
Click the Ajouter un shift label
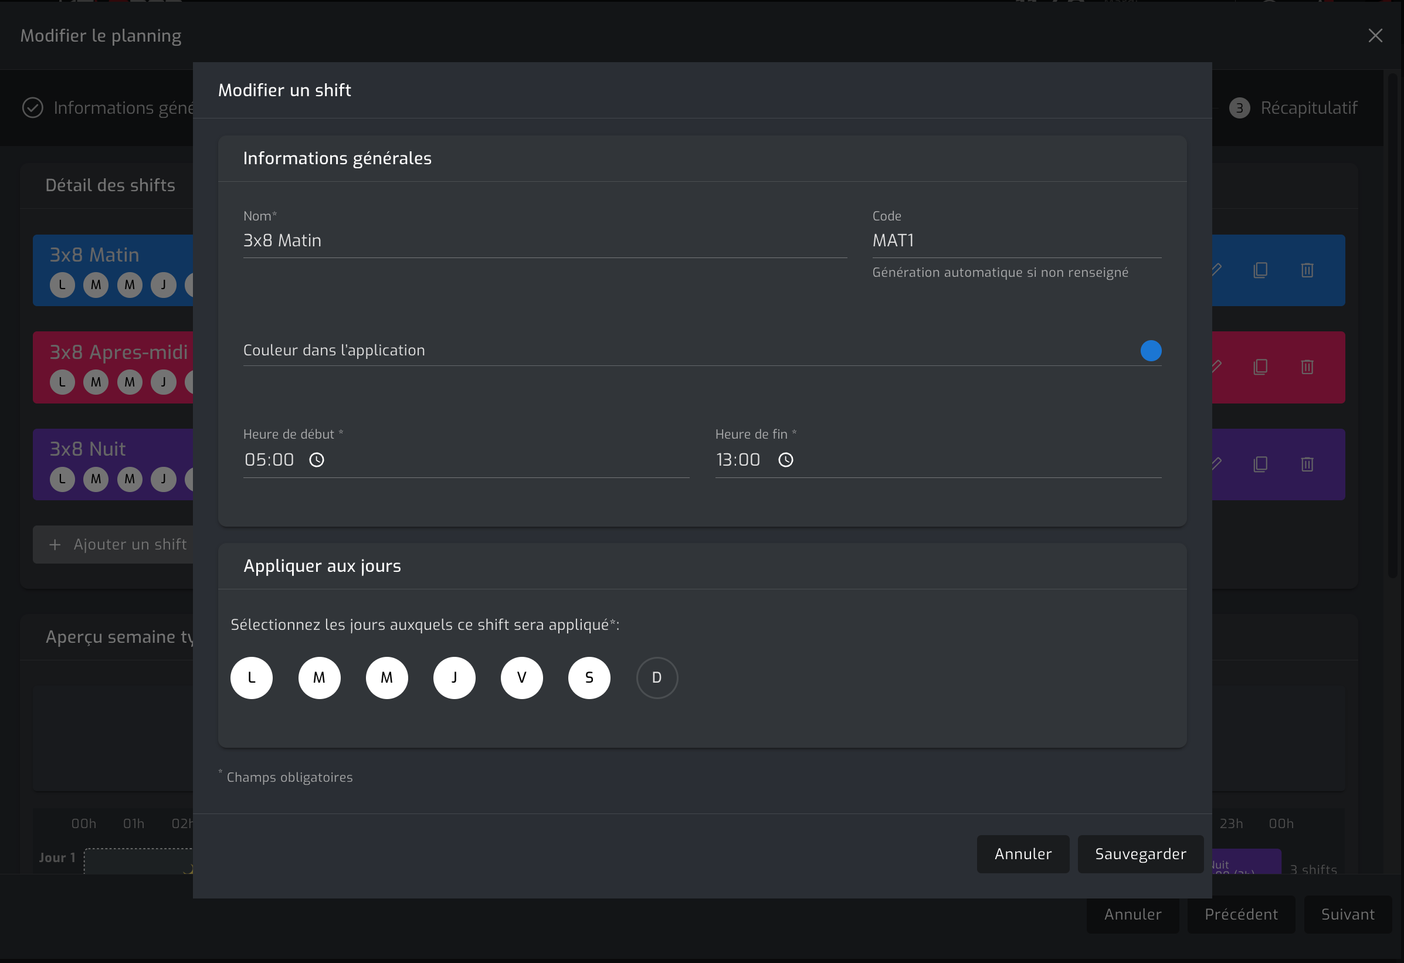click(x=130, y=544)
